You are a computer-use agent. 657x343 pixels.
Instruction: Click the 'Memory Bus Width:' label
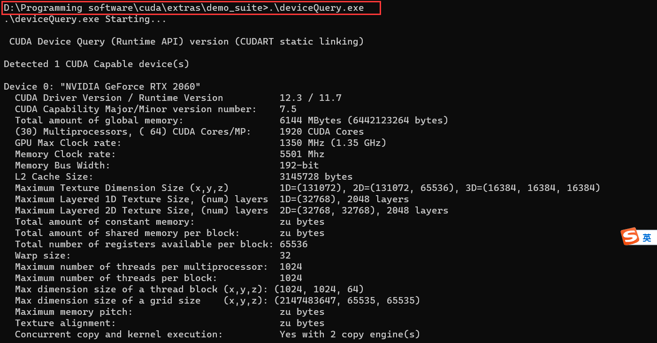pos(62,166)
